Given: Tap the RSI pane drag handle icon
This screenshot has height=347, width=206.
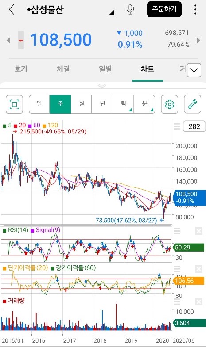Looking at the screenshot, I should [x=177, y=231].
